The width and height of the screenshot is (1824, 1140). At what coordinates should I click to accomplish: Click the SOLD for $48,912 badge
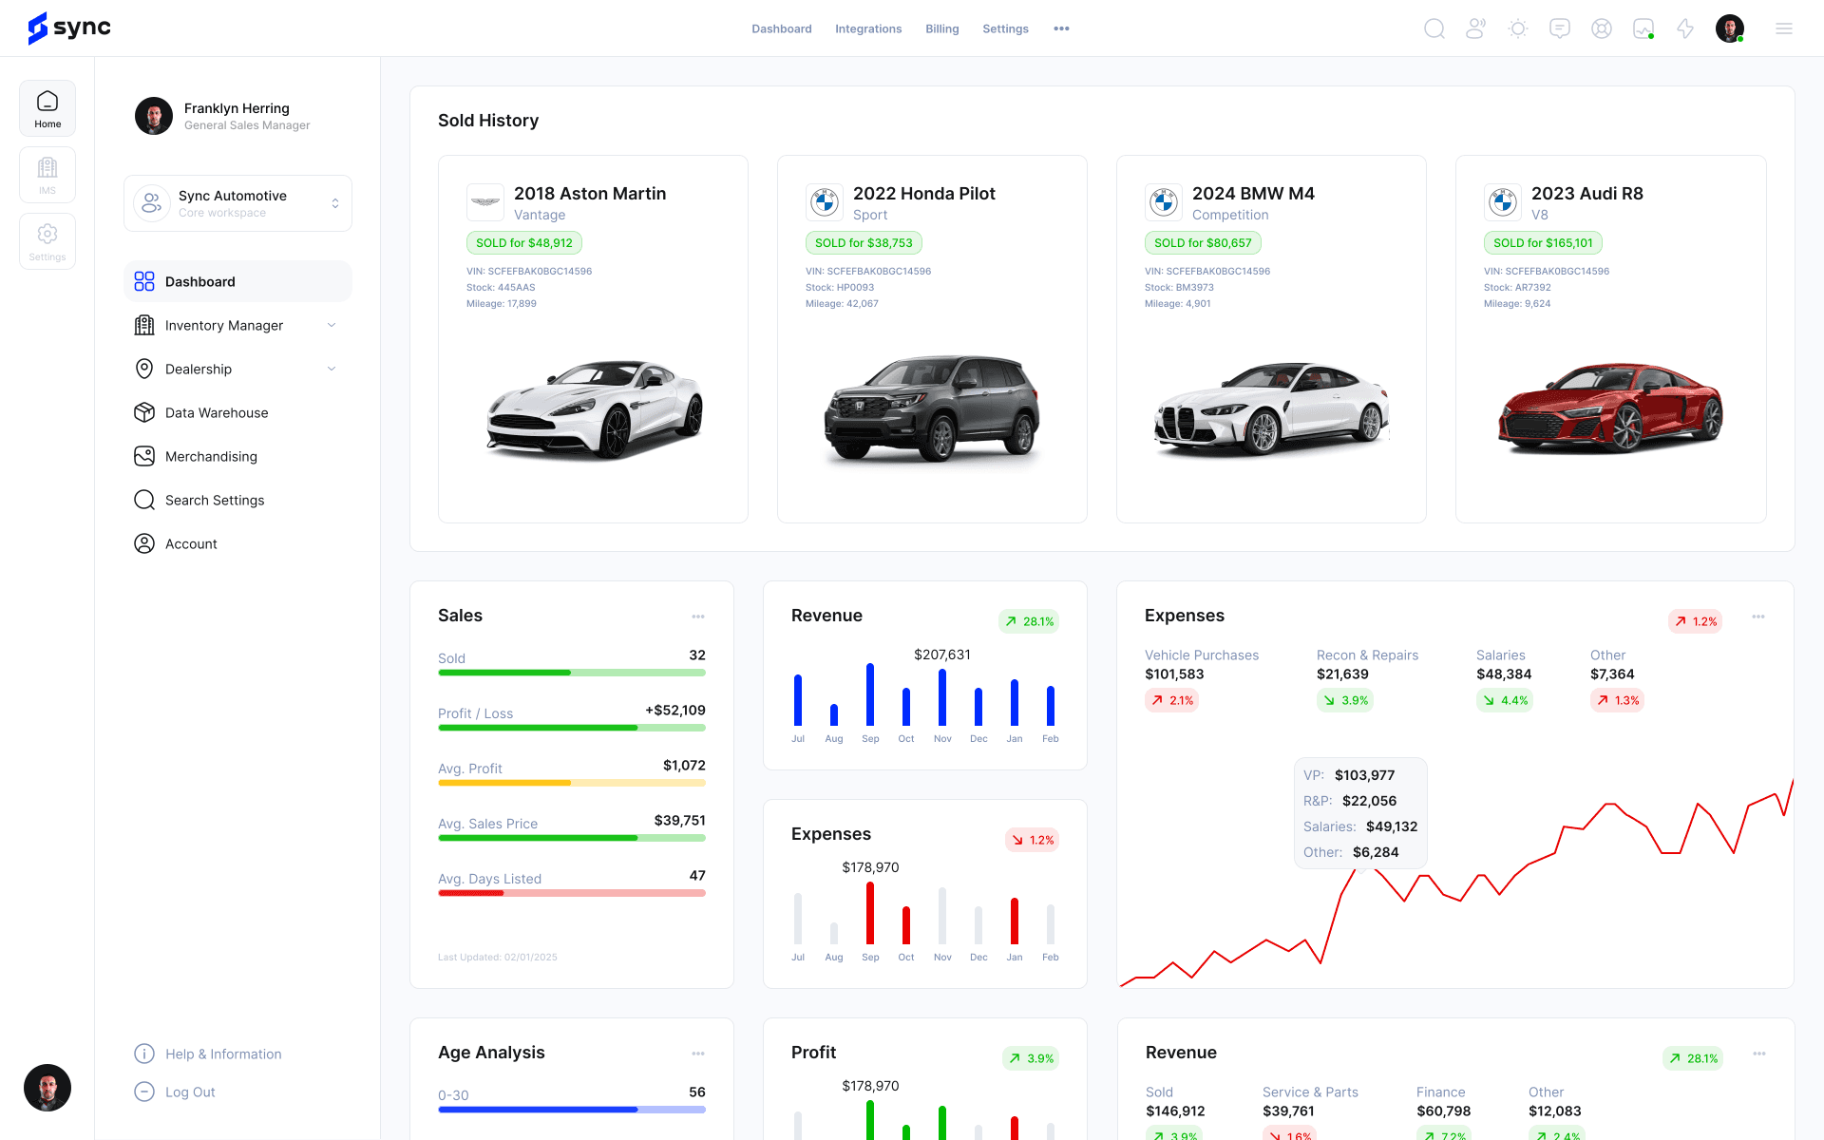coord(524,243)
